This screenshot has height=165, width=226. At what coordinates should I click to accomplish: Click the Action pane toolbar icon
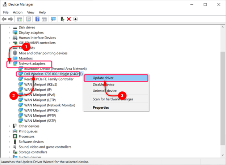[x=44, y=19]
